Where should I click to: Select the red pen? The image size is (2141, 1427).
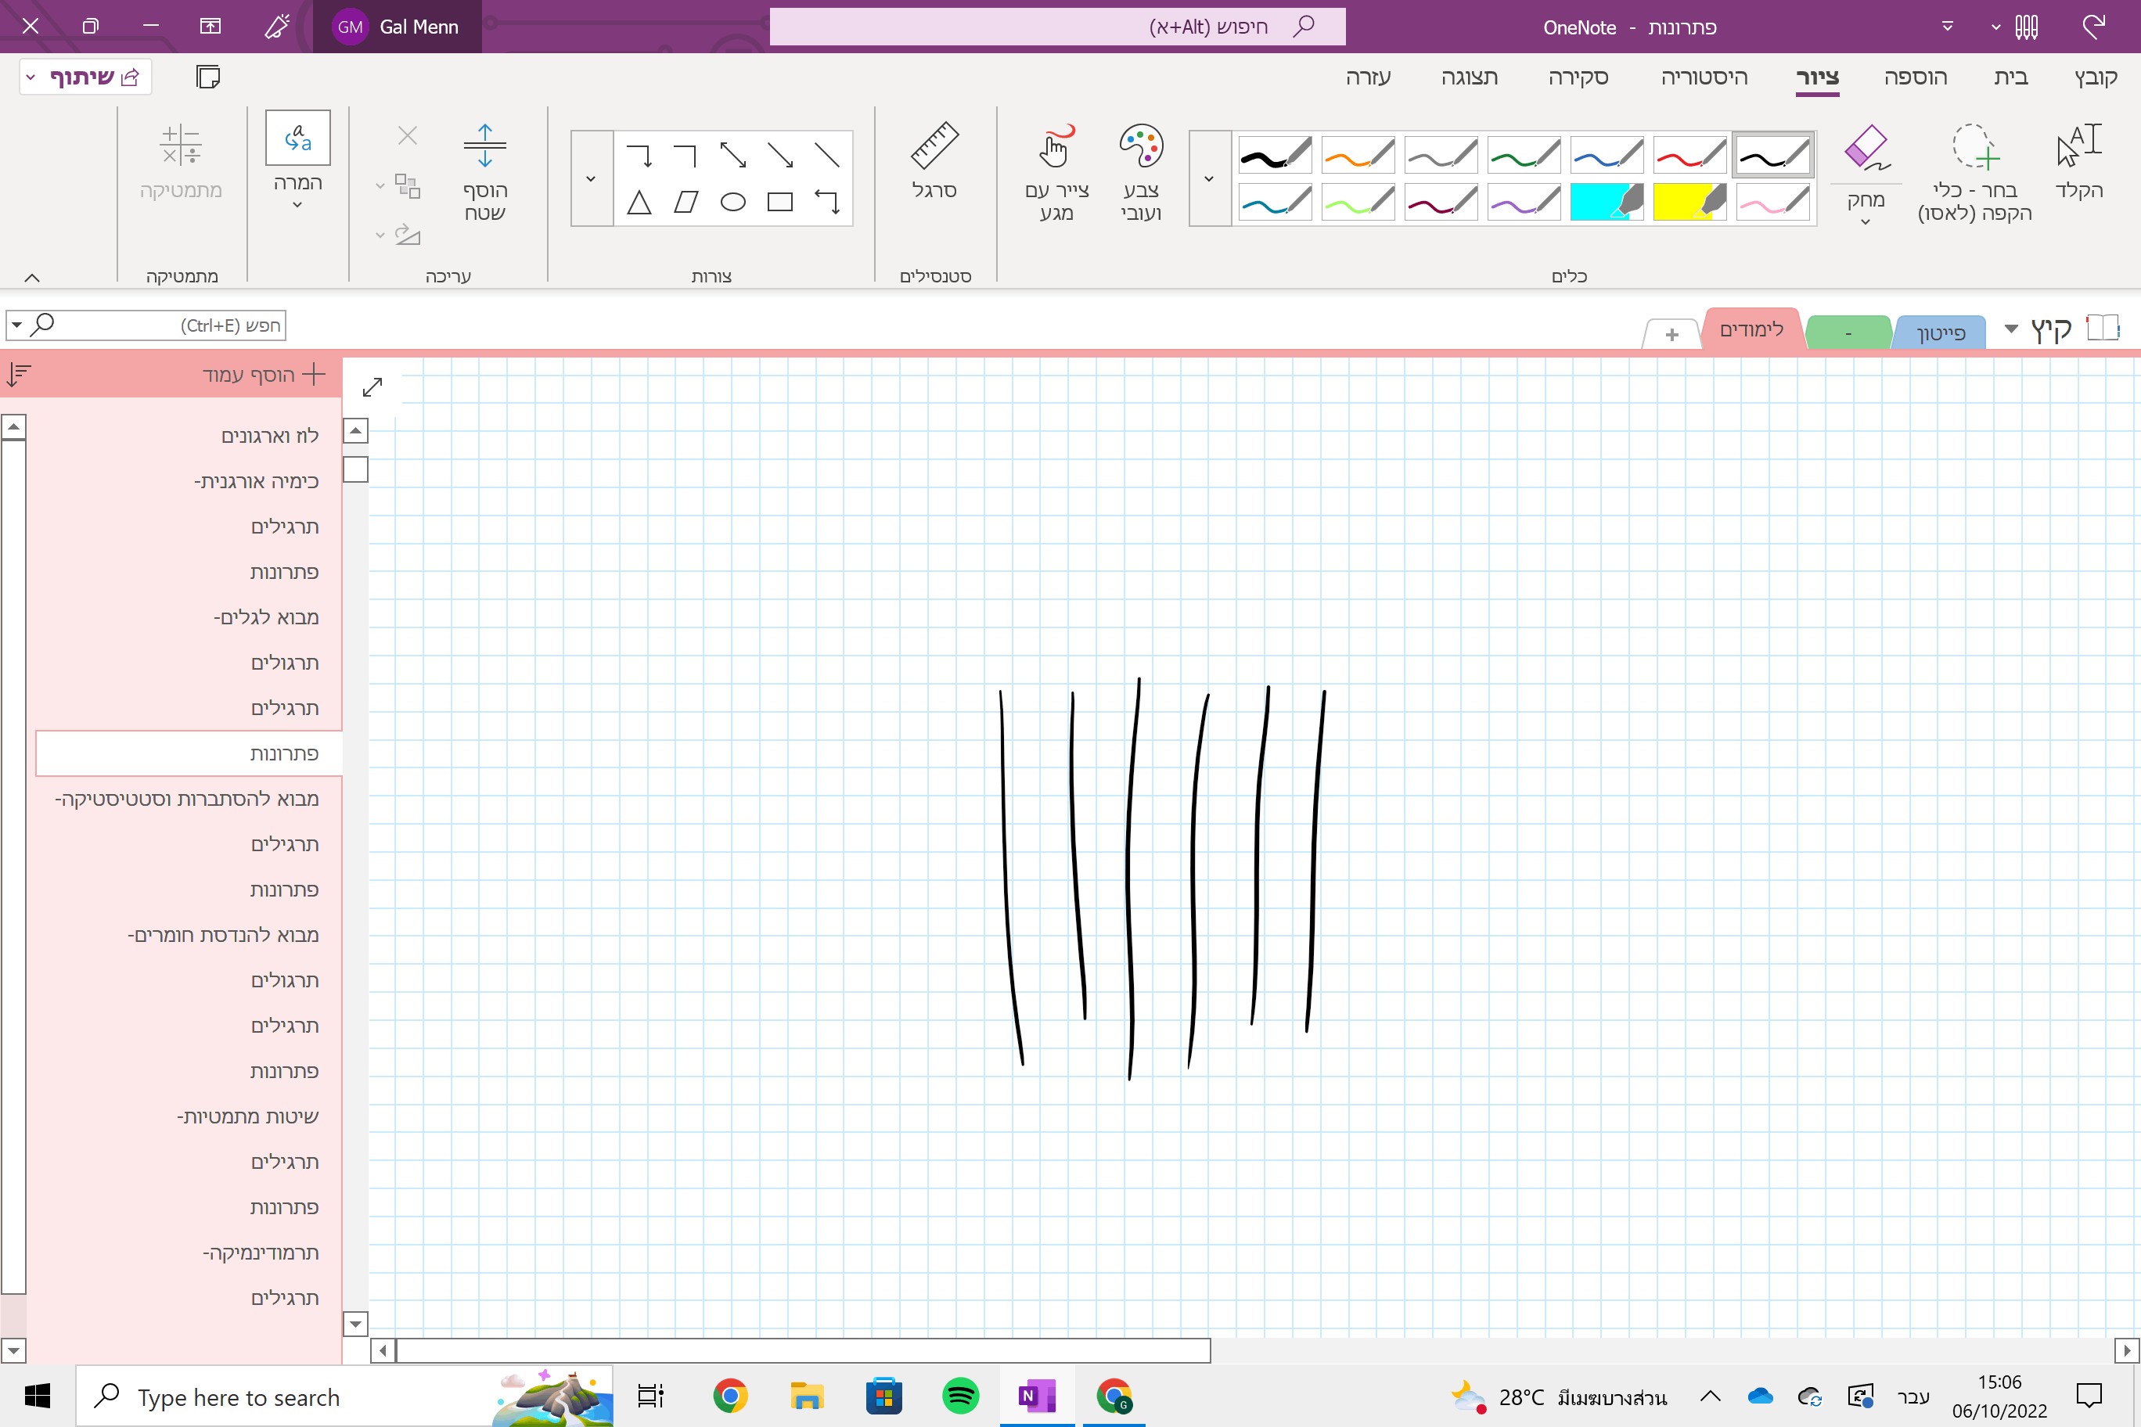point(1689,155)
